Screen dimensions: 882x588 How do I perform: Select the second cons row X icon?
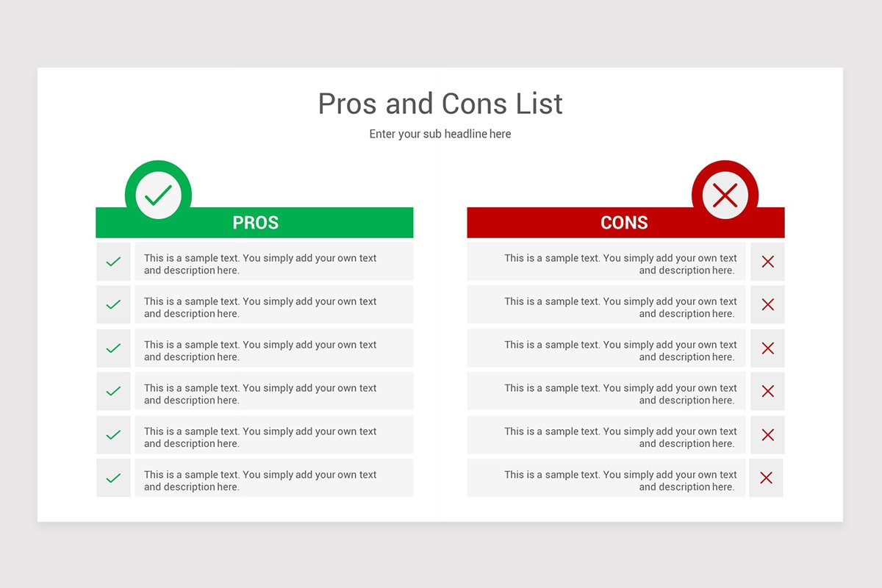(767, 305)
